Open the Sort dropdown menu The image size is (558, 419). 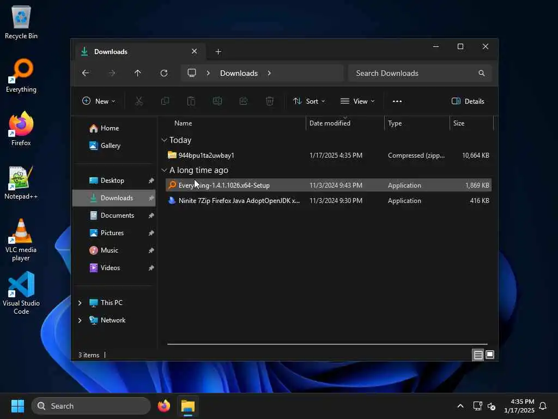[308, 101]
